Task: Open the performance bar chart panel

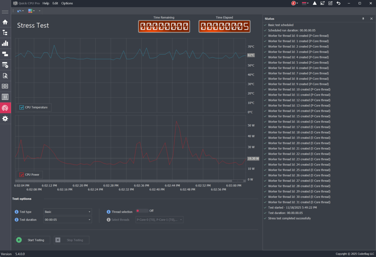Action: 5,43
